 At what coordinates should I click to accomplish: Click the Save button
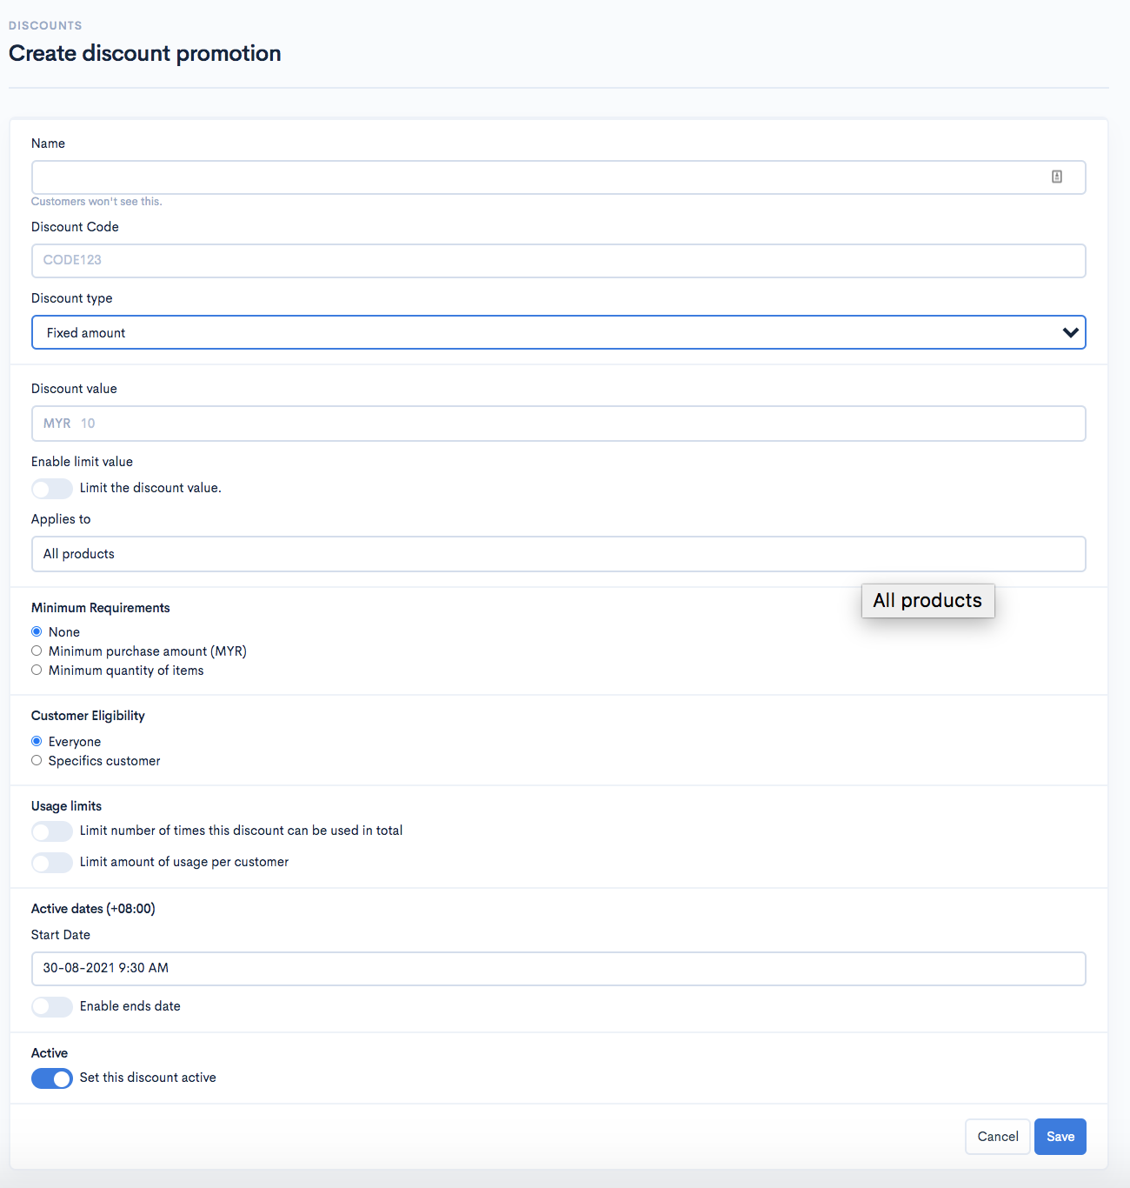[1060, 1137]
